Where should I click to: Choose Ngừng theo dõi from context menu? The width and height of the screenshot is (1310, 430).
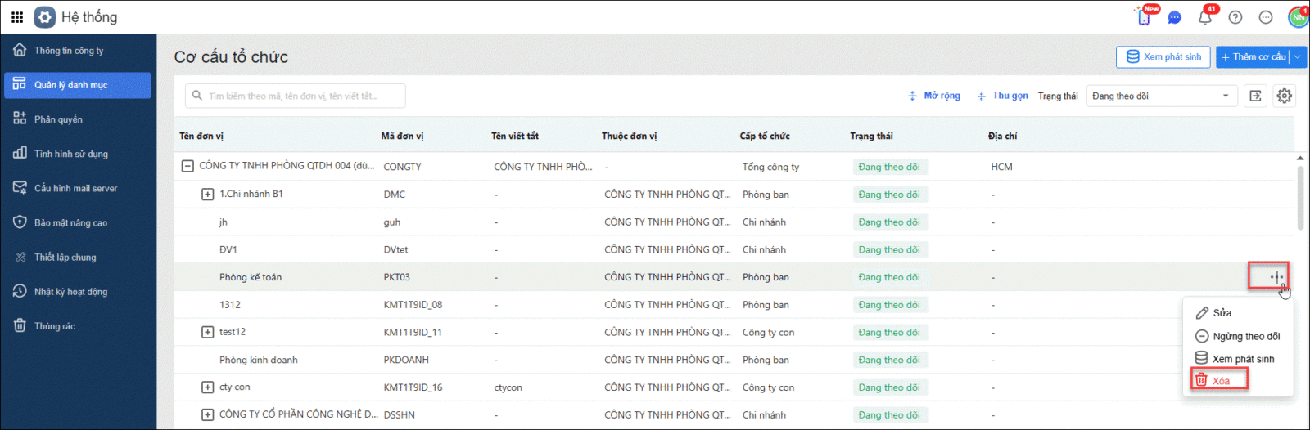coord(1245,336)
